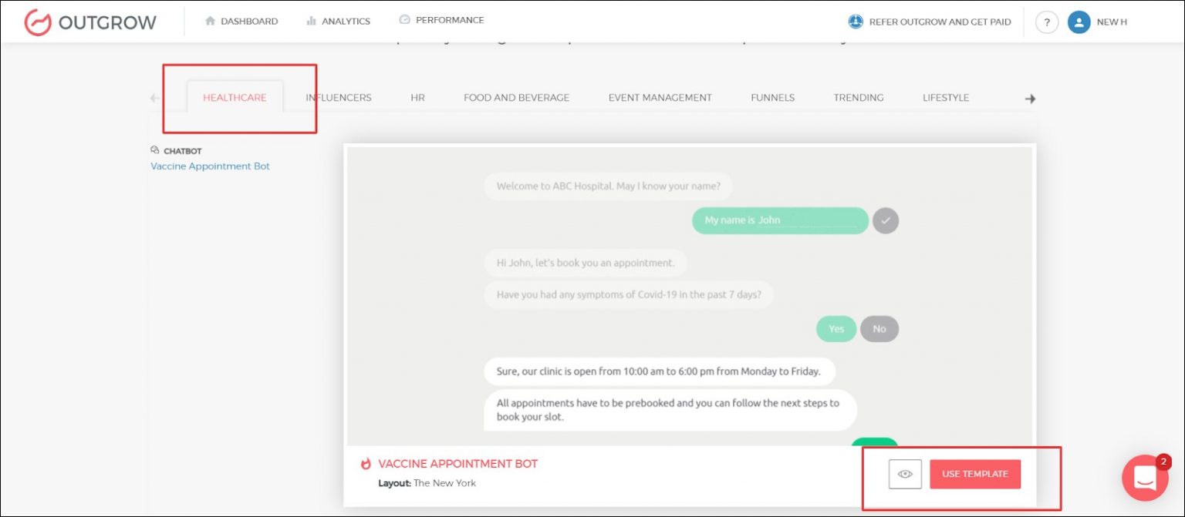Switch to the HR tab
The height and width of the screenshot is (517, 1185).
point(417,98)
